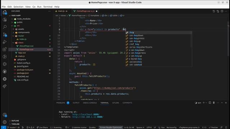Screen dimensions: 230x129
Task: Open the Selection menu
Action: tap(18, 7)
